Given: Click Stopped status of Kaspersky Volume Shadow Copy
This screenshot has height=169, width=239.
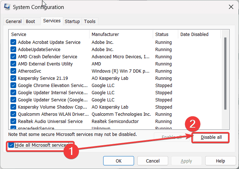Looking at the screenshot, I should point(164,107).
